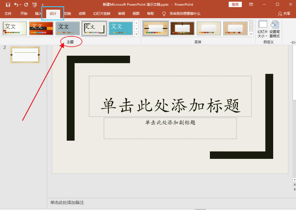Viewport: 296px width, 210px height.
Task: Open the 文件 (File) menu tab
Action: click(8, 14)
